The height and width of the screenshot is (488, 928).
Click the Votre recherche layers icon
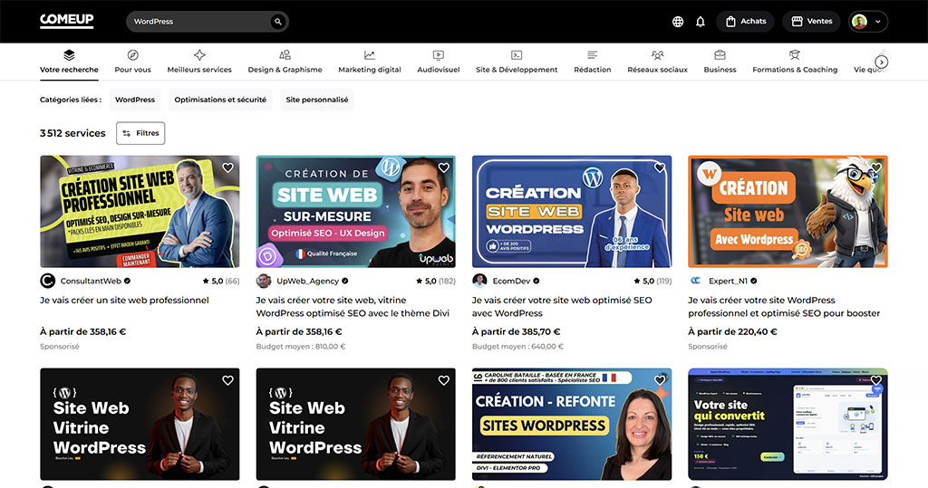(69, 55)
